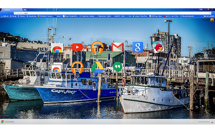Open the 3D Models bookmark

(45, 16)
